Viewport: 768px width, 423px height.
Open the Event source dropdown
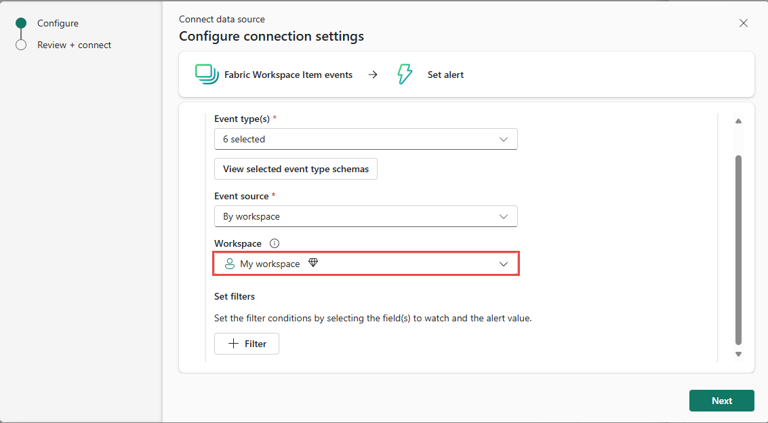pos(366,216)
